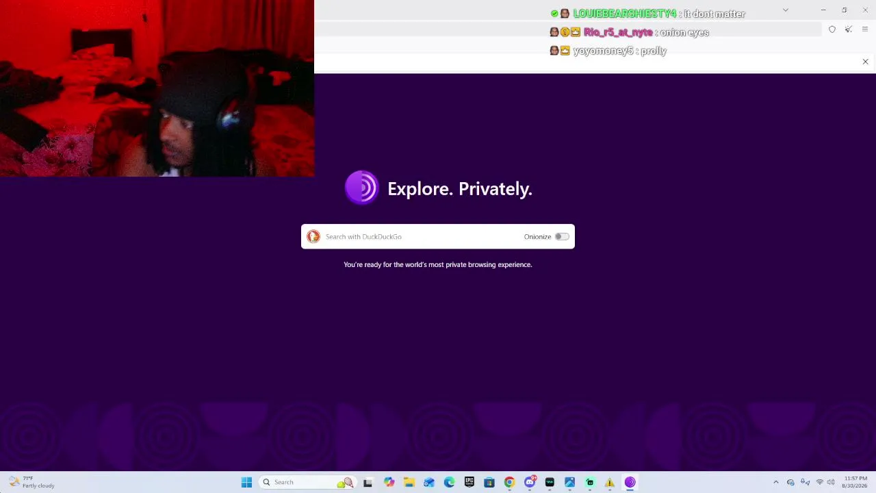Open the Tor Browser hamburger menu
Viewport: 876px width, 493px height.
(865, 29)
